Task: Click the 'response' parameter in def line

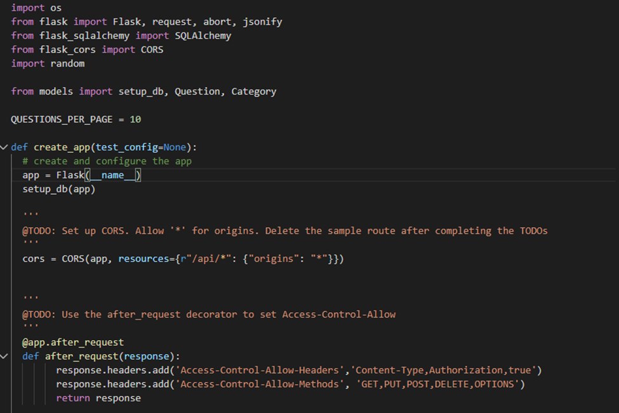Action: tap(147, 356)
